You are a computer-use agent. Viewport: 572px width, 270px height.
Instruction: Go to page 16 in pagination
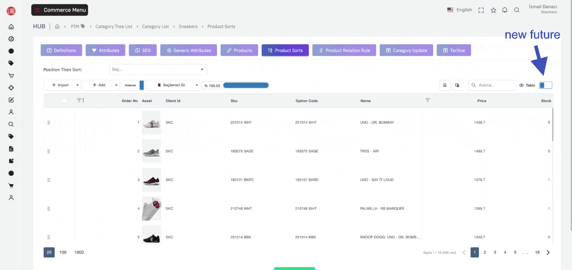pos(538,253)
